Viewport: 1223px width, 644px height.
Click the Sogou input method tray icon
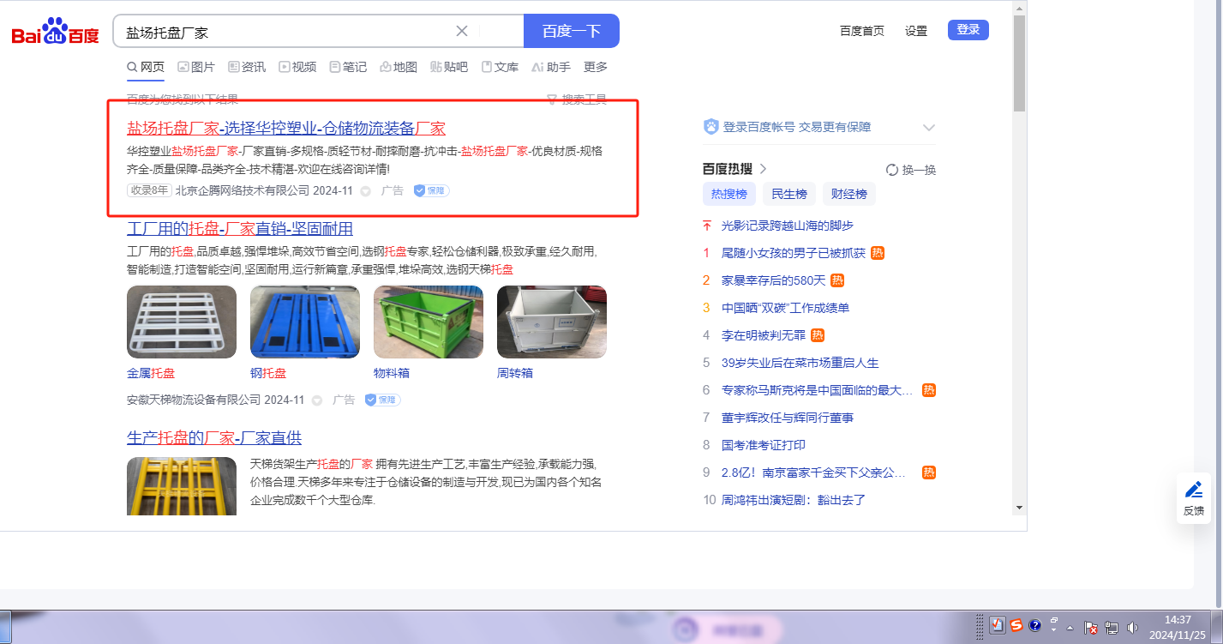(x=1016, y=625)
